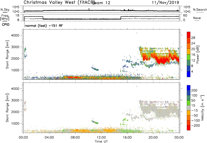Viewport: 207px width, 143px height.
Task: Click the Power [dB] colorbar title
Action: (197, 54)
